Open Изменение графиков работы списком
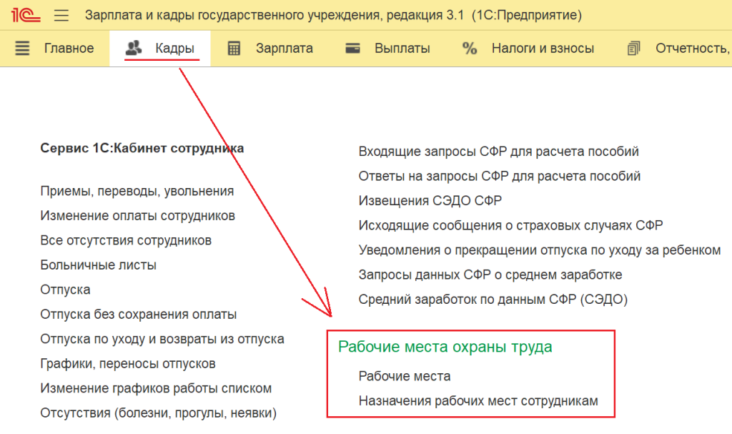 pos(155,389)
